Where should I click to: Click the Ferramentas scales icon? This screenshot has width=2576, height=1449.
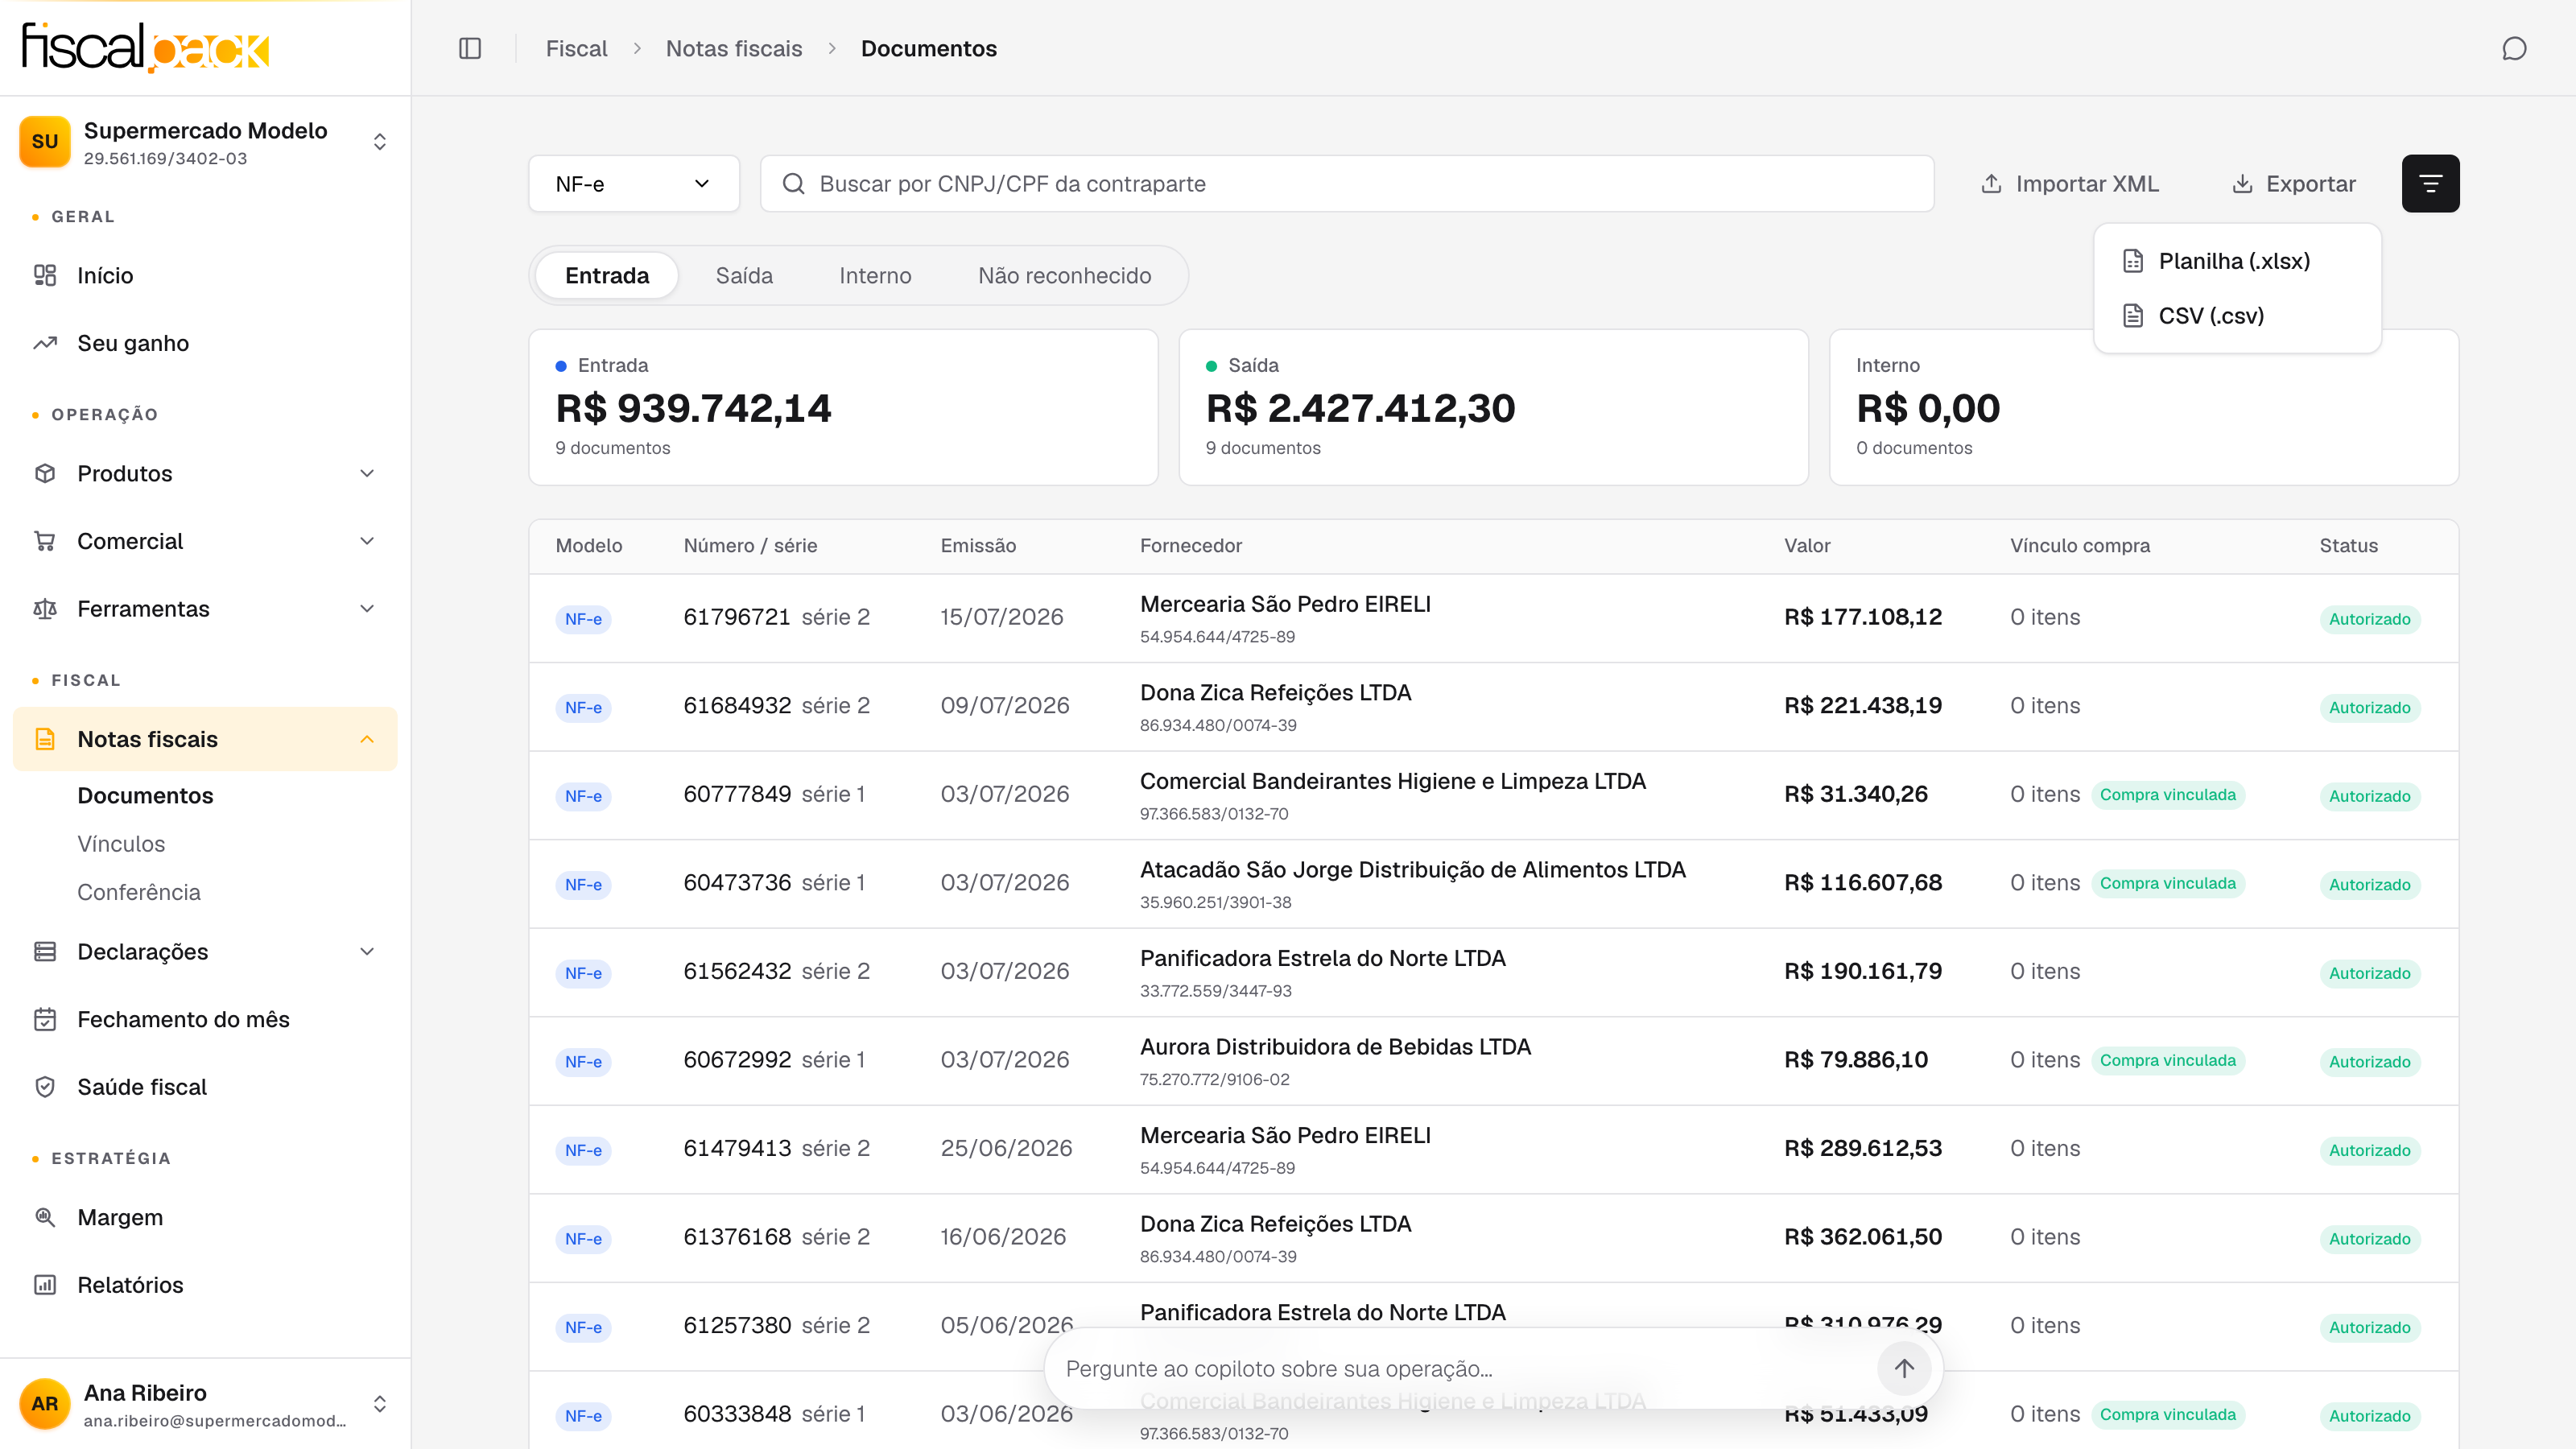click(45, 609)
